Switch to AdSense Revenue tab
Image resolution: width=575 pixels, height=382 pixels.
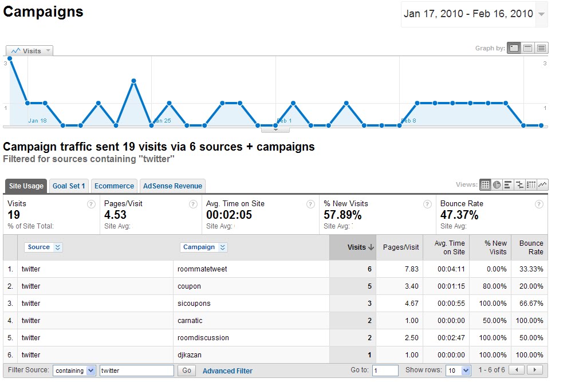(172, 186)
